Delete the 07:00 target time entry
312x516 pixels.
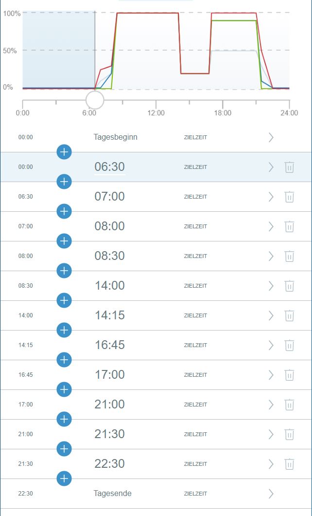tap(289, 197)
